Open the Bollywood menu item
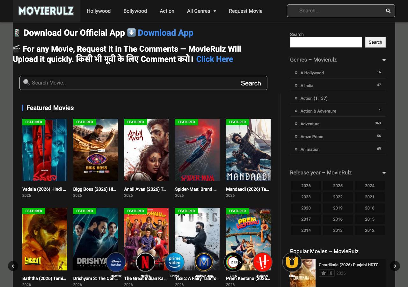Image resolution: width=408 pixels, height=287 pixels. point(135,11)
